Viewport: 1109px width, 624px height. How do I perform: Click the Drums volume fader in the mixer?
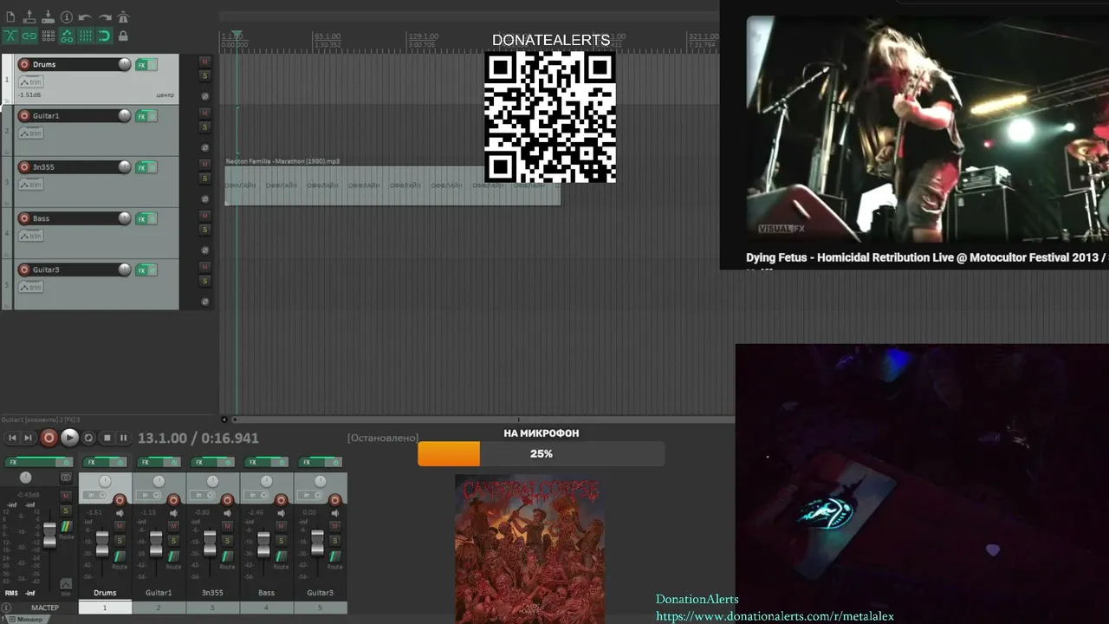(x=102, y=543)
